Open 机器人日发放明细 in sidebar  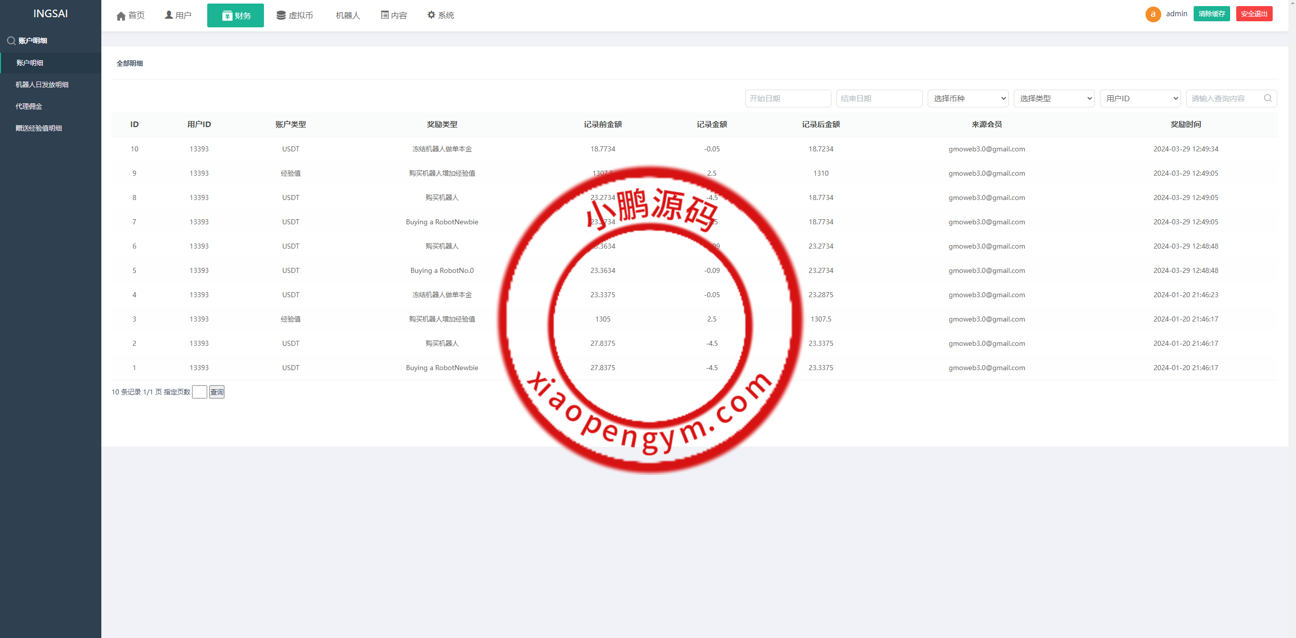coord(42,85)
